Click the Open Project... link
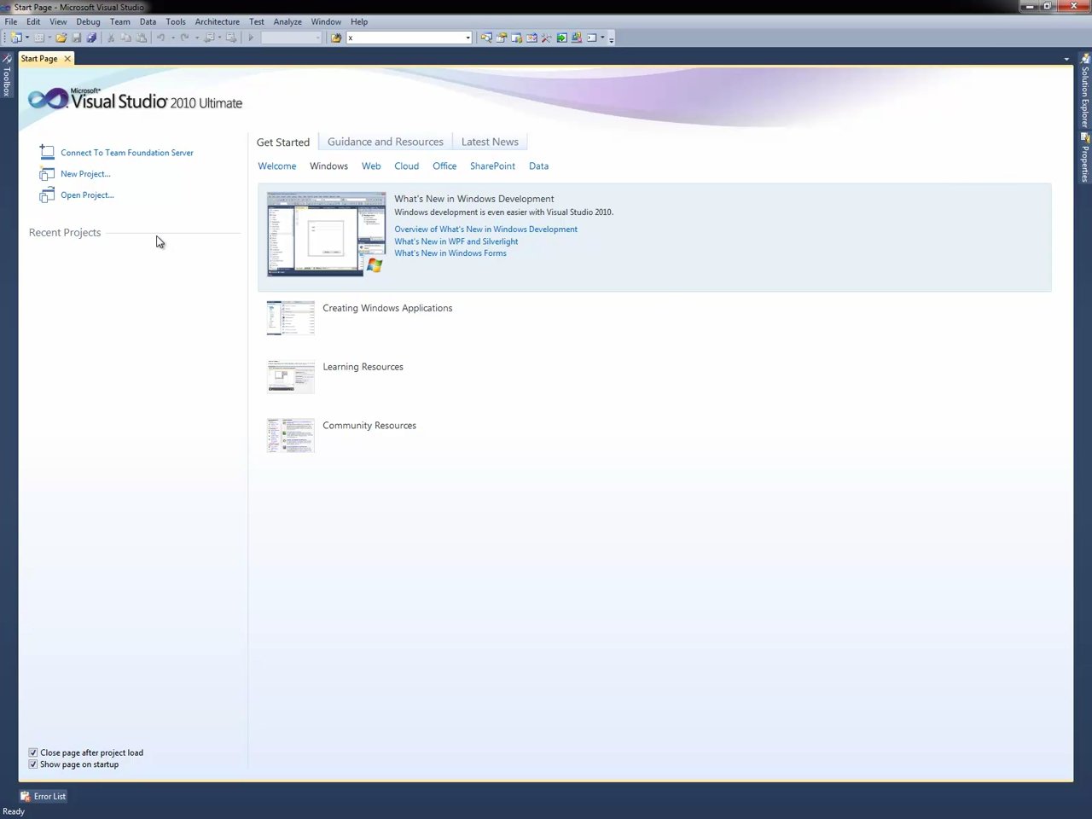The image size is (1092, 819). (x=87, y=195)
